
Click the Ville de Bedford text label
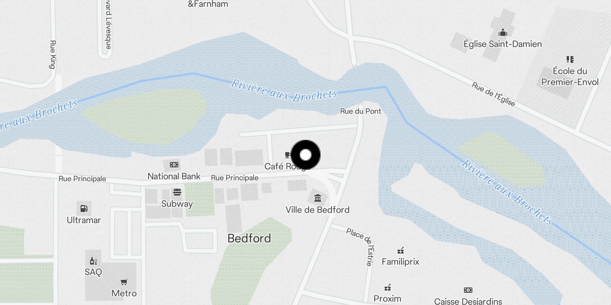(x=318, y=210)
